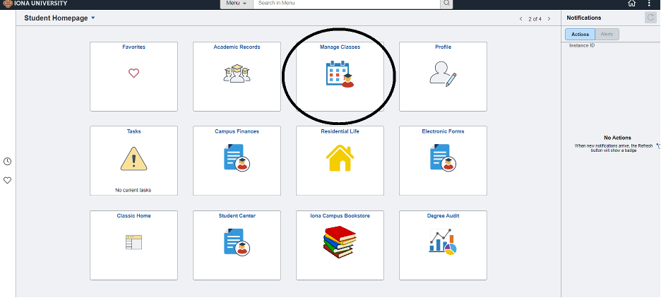Expand the Menu dropdown in search bar

pyautogui.click(x=237, y=4)
